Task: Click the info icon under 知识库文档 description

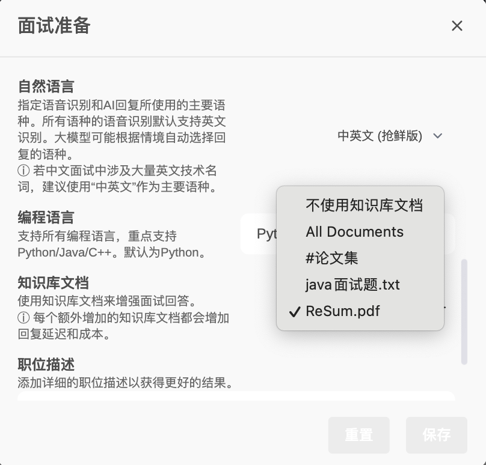Action: pyautogui.click(x=23, y=318)
